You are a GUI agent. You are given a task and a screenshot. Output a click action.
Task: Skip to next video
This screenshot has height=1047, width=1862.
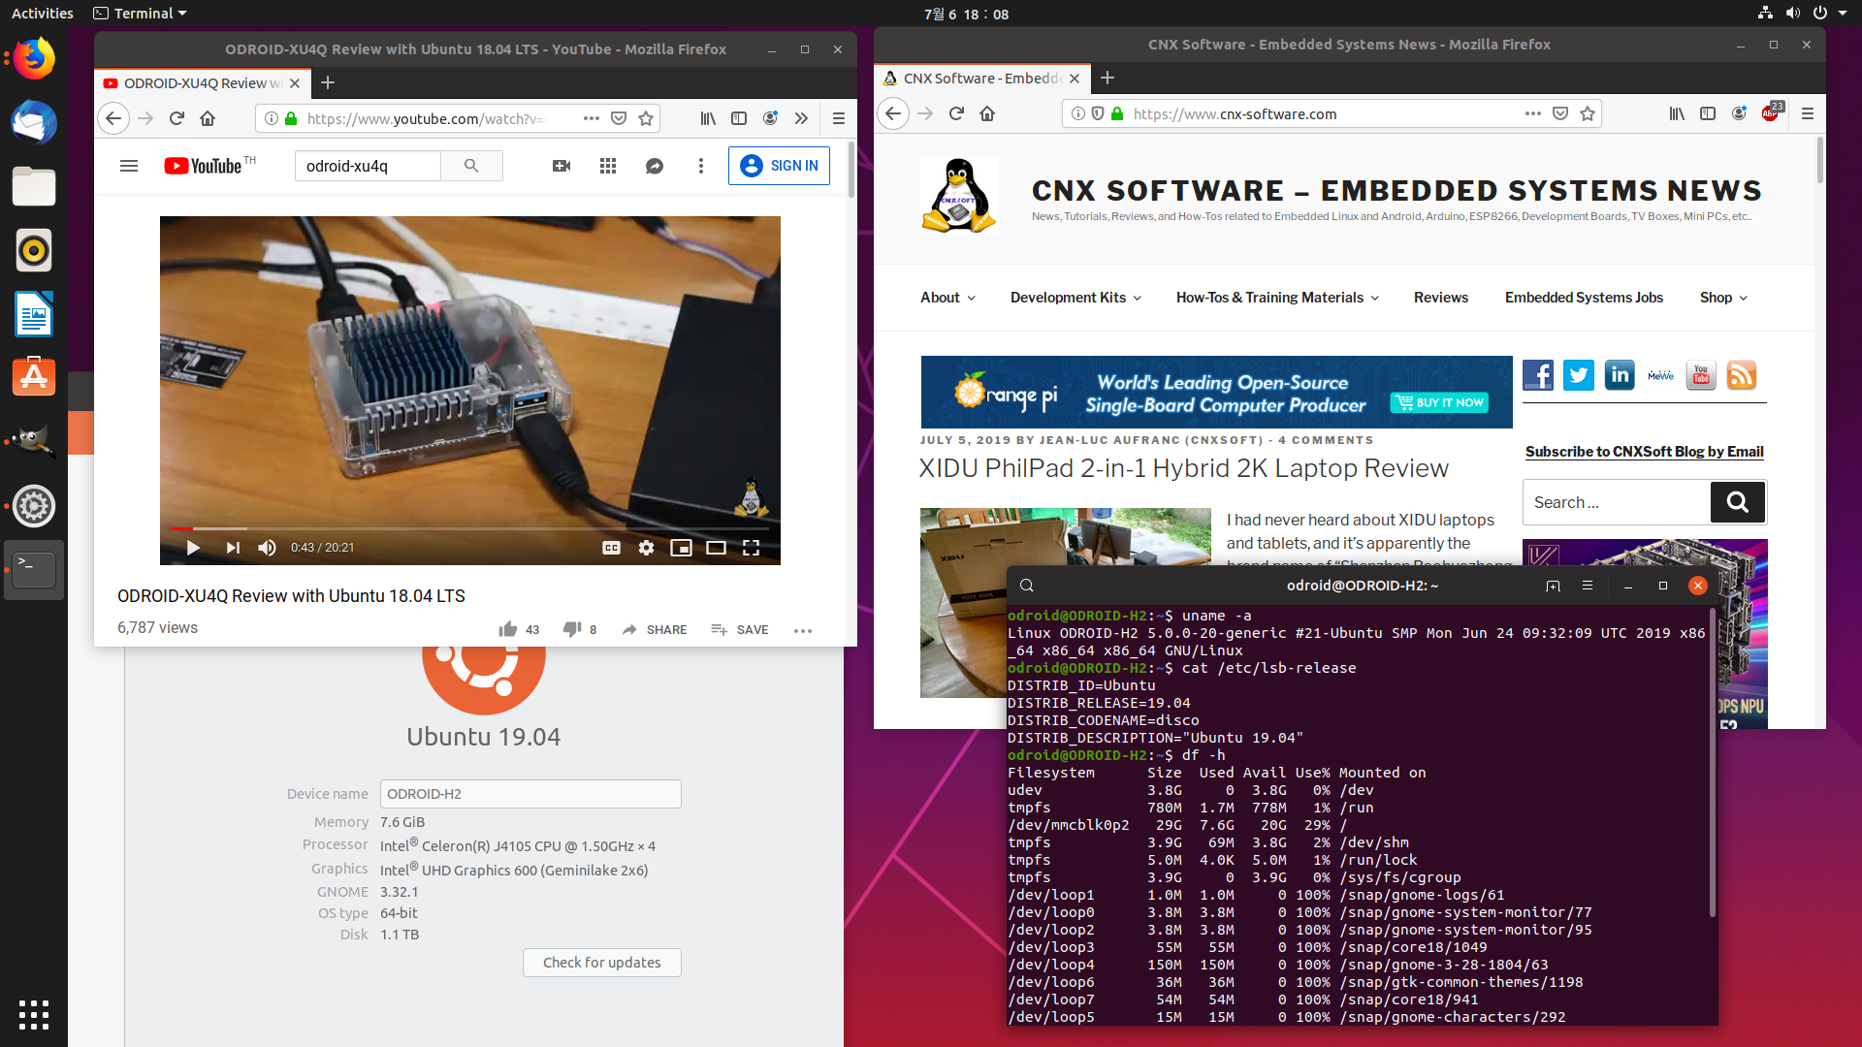pos(233,548)
